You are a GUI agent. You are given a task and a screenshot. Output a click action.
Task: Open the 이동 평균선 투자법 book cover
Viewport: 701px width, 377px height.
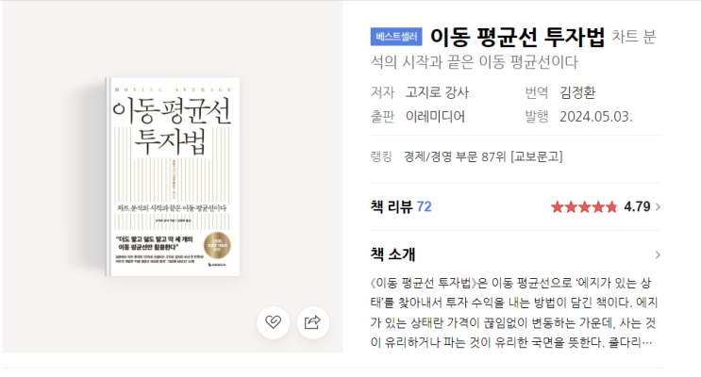click(x=173, y=177)
